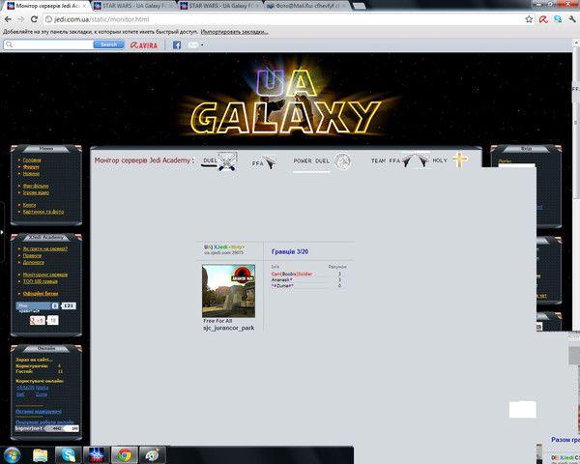Click player Can(Boobis)Soldier in the score list
Screen dimensions: 580x464
(292, 274)
